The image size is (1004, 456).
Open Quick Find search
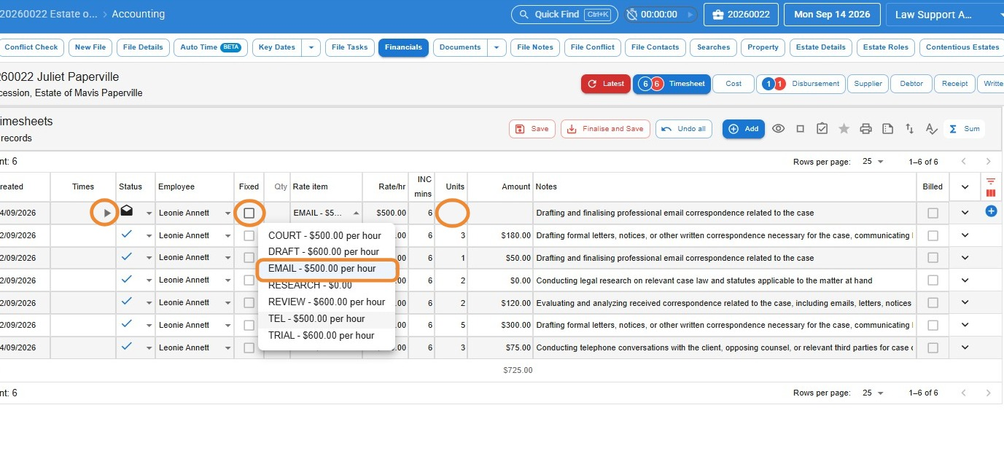pyautogui.click(x=564, y=15)
